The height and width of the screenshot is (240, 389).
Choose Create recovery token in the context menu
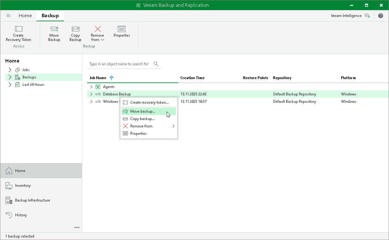149,102
